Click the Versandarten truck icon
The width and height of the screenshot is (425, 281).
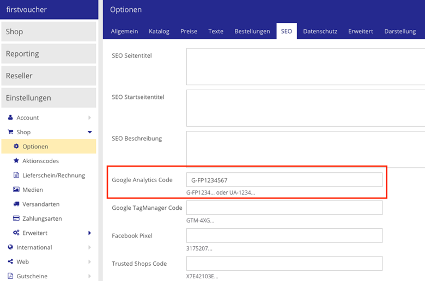[x=16, y=204]
